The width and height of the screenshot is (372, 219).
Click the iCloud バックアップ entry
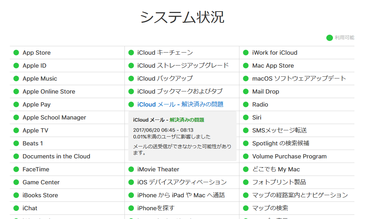pyautogui.click(x=165, y=78)
